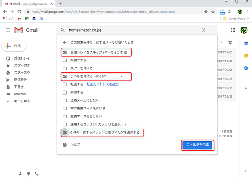
Task: Open amazon label in sidebar
Action: point(20,94)
